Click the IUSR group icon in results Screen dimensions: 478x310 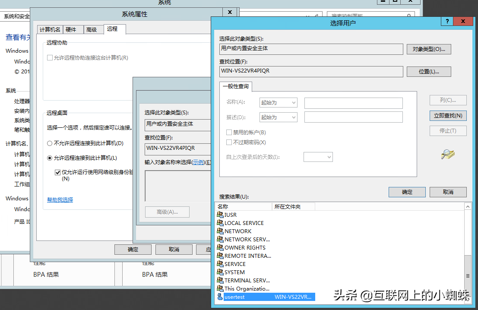coord(220,215)
